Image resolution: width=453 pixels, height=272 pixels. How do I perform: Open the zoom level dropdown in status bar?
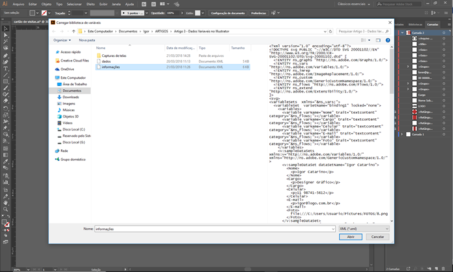click(28, 269)
